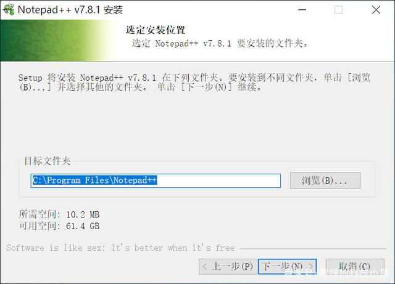Click empty space inside the destination folder field
395x284 pixels.
tap(218, 181)
